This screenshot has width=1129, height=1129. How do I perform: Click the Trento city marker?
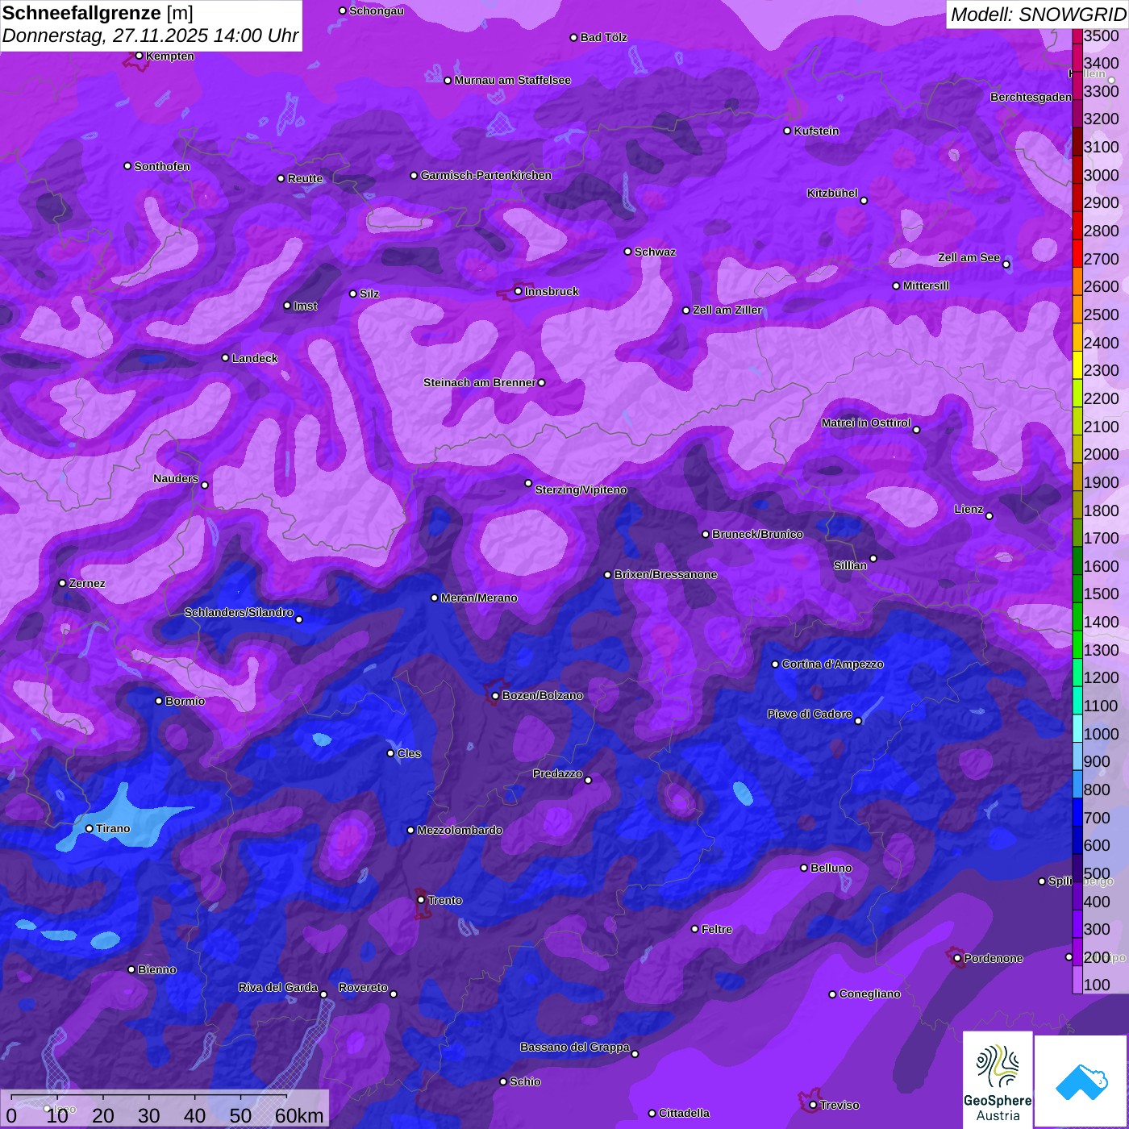(x=421, y=900)
